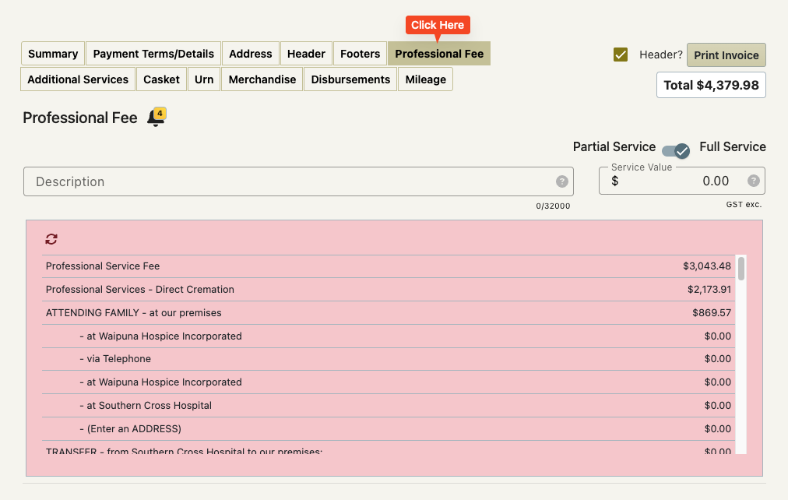Image resolution: width=788 pixels, height=500 pixels.
Task: Open the Additional Services tab
Action: click(x=78, y=79)
